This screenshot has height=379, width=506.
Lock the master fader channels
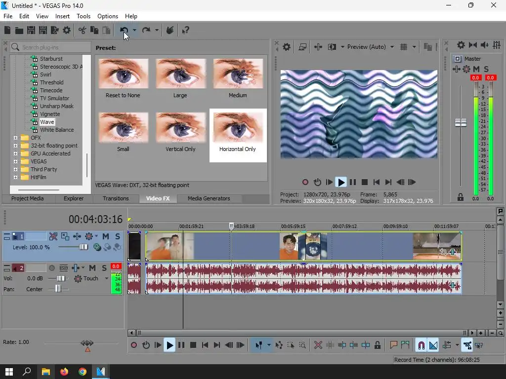point(461,197)
